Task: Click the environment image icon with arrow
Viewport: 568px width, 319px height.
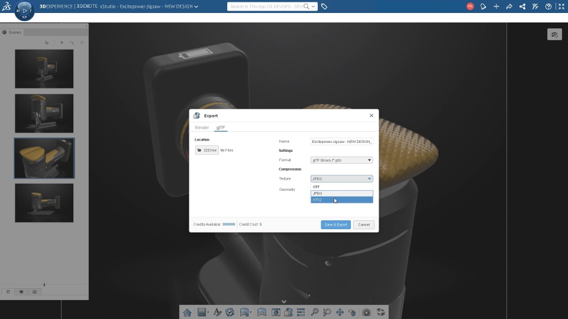Action: [x=244, y=313]
